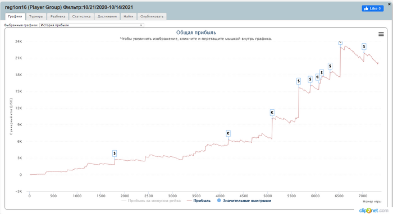Click the dollar win marker near game 5650
The height and width of the screenshot is (214, 393).
299,81
